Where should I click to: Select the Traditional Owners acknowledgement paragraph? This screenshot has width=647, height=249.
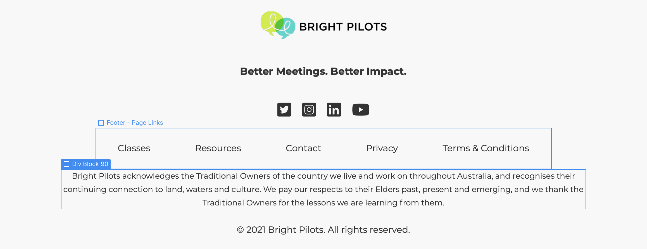[323, 189]
